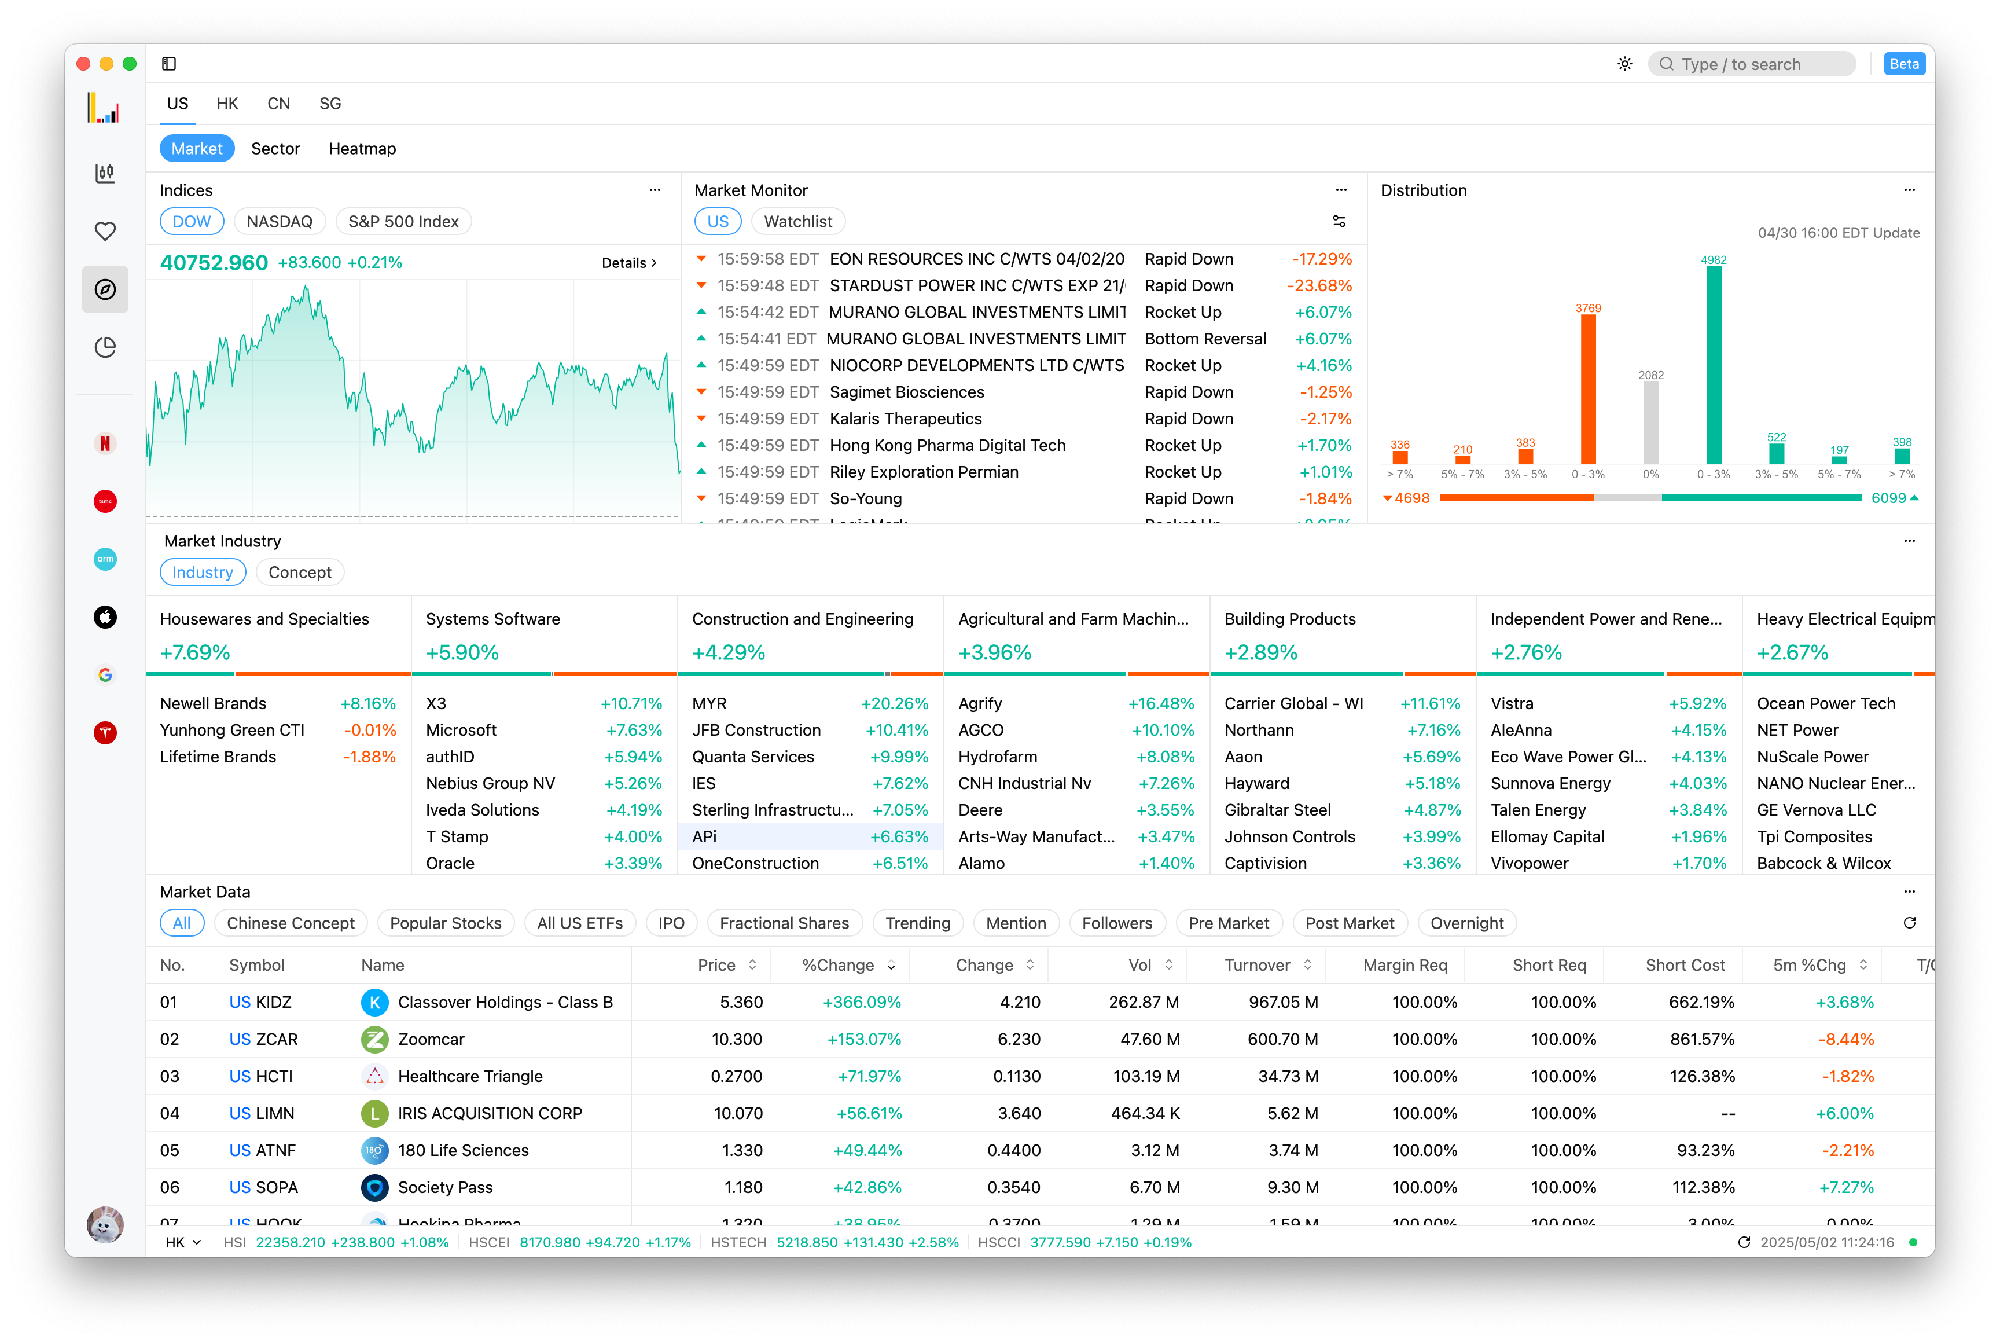Click the Market Monitor filter settings icon

coord(1339,222)
